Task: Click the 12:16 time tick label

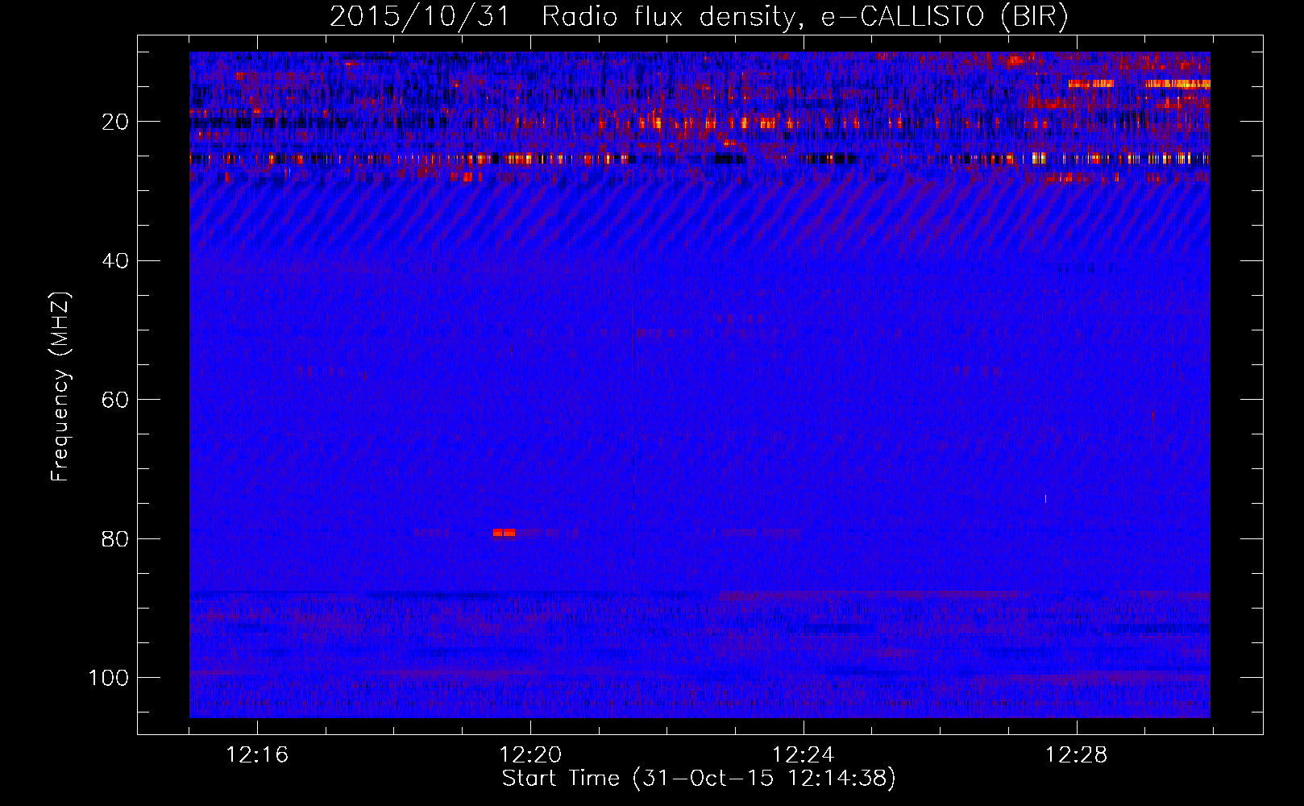Action: (x=257, y=755)
